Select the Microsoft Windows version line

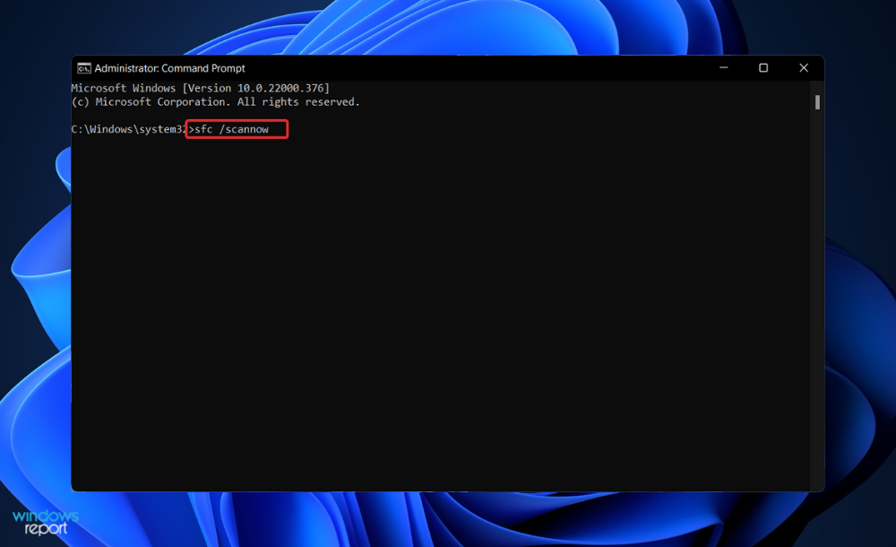tap(199, 88)
